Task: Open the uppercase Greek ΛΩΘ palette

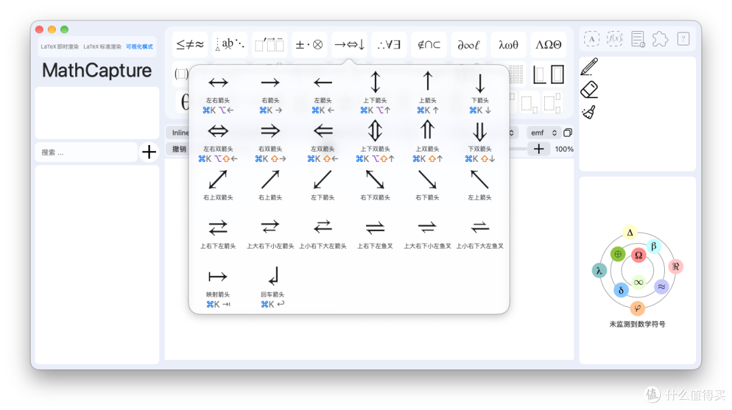Action: (548, 45)
